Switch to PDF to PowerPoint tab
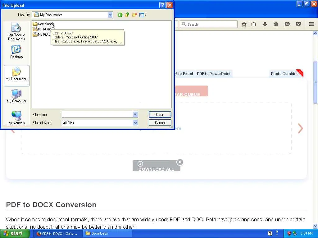This screenshot has width=318, height=238. [214, 74]
